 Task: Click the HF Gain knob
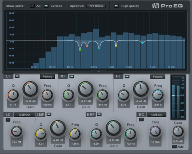[x=141, y=89]
